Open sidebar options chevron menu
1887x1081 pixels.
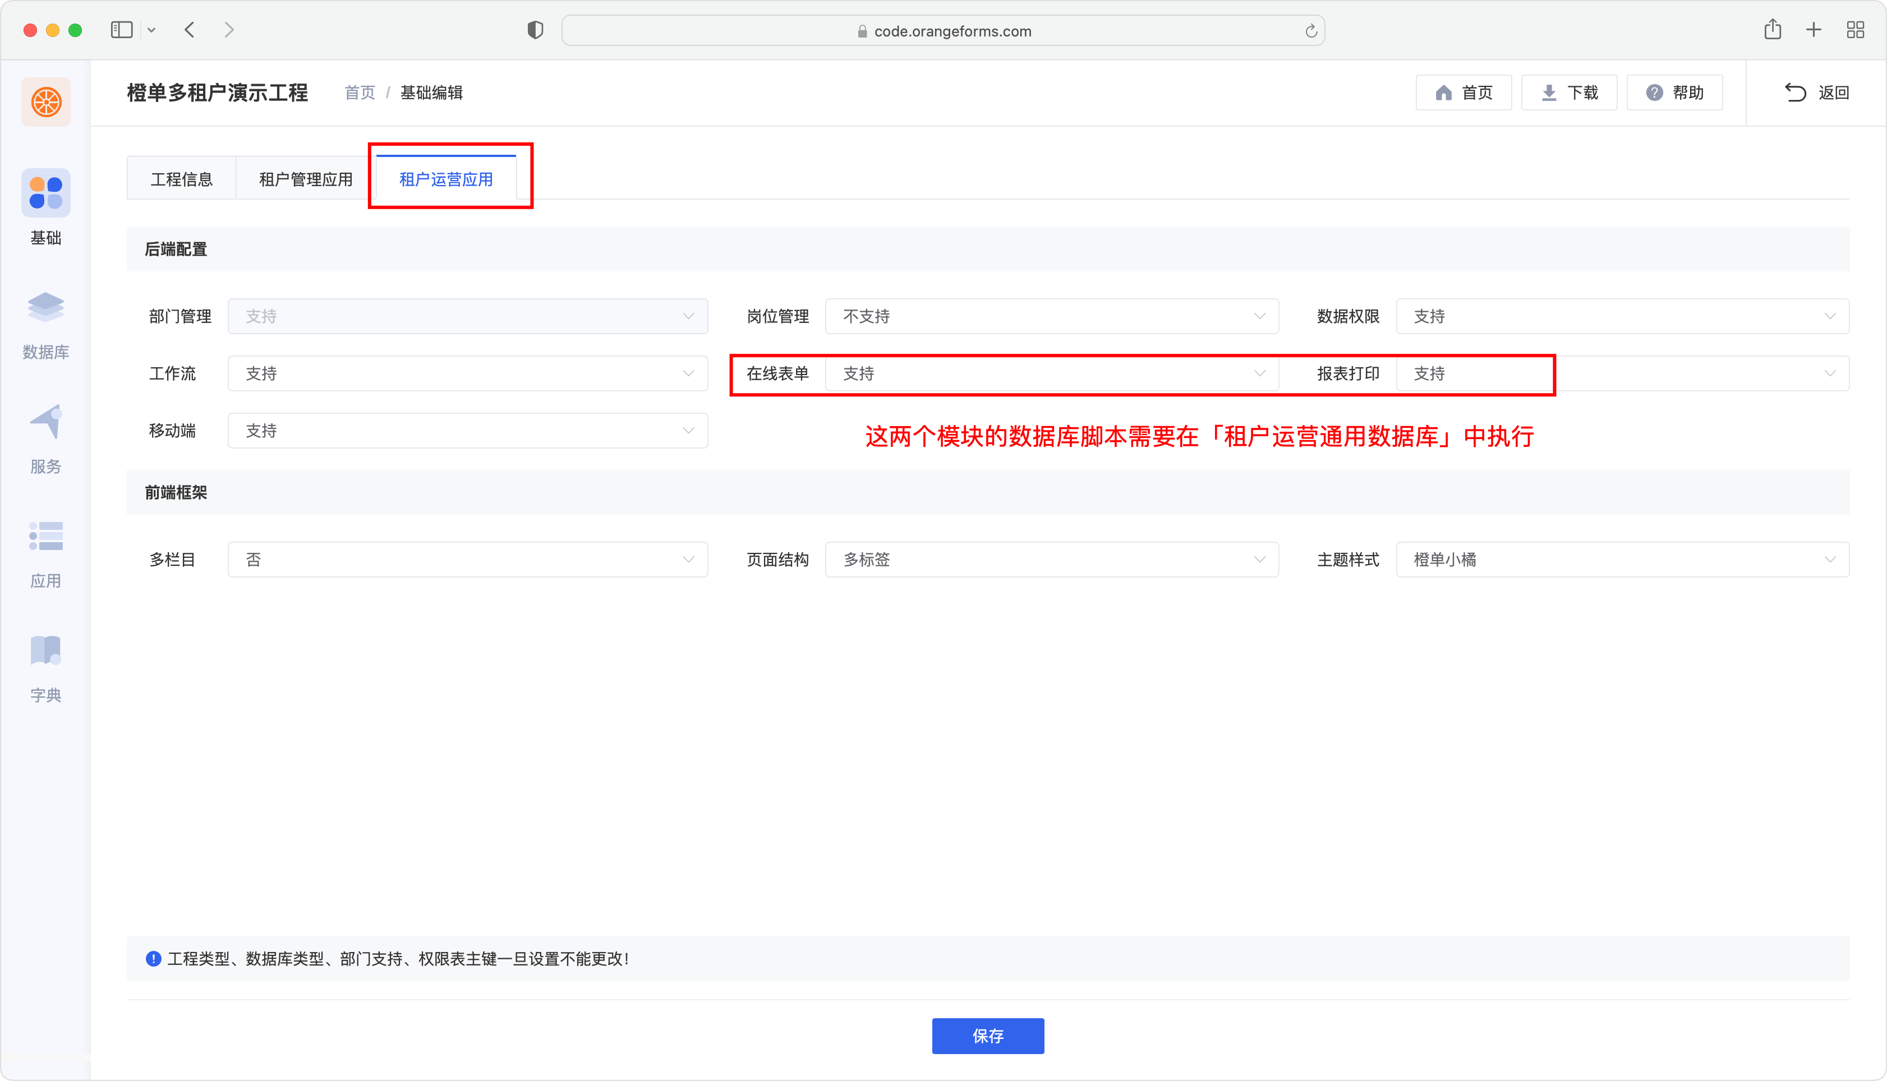(x=151, y=30)
